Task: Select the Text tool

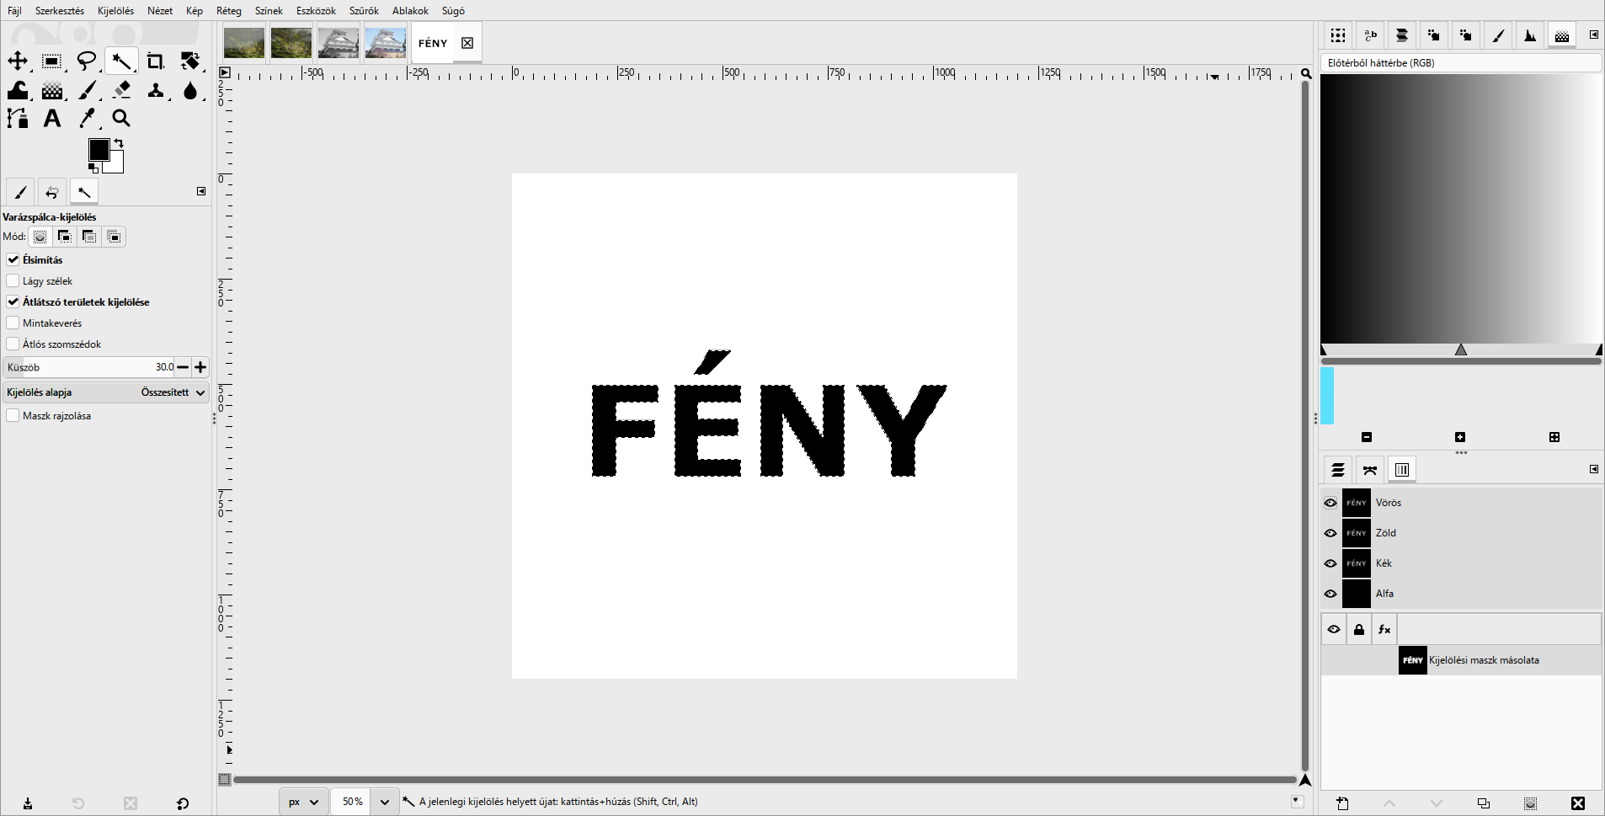Action: (52, 118)
